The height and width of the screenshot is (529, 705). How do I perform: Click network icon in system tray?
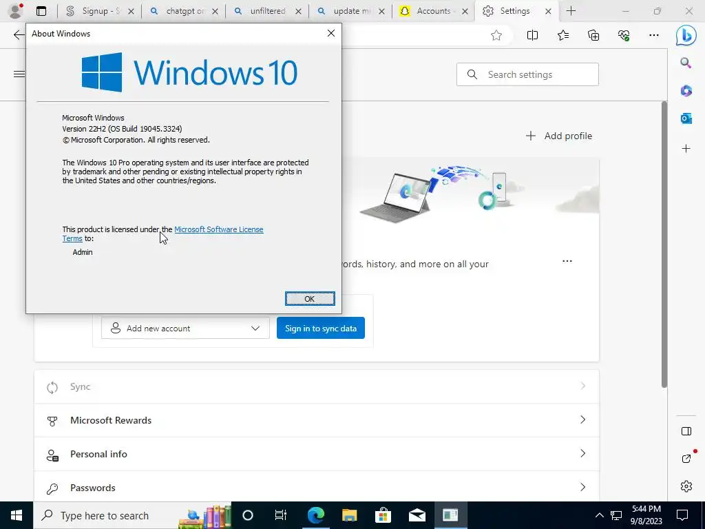coord(616,515)
